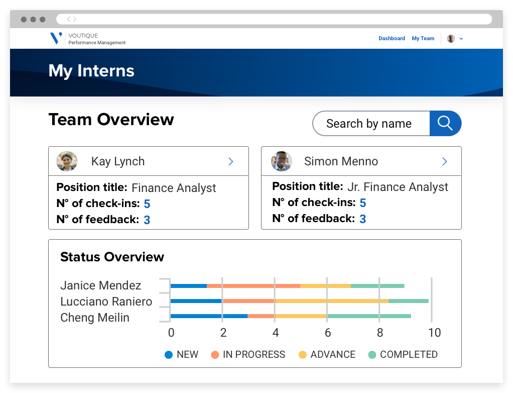Open the Dashboard menu item
The image size is (513, 393).
click(x=392, y=39)
